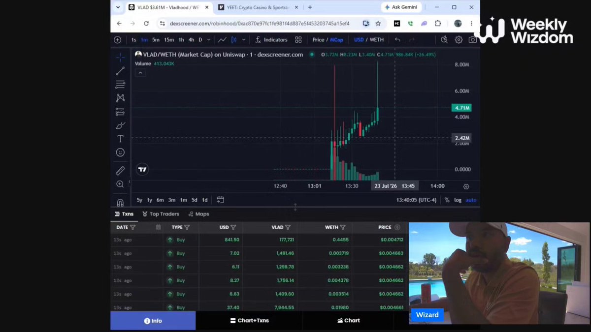Add a symbol with the plus icon
Image resolution: width=591 pixels, height=332 pixels.
click(x=117, y=40)
